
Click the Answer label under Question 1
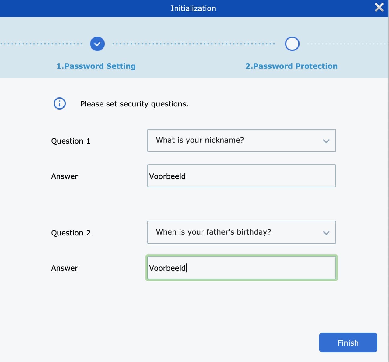pos(65,176)
